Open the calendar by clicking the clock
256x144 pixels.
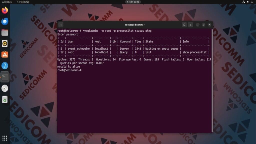pos(133,2)
